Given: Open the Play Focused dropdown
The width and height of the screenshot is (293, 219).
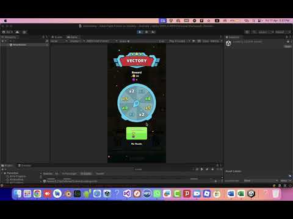Looking at the screenshot, I should coord(179,41).
